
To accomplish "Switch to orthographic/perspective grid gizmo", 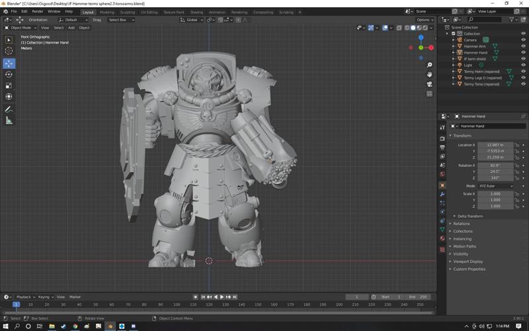I will [x=429, y=93].
